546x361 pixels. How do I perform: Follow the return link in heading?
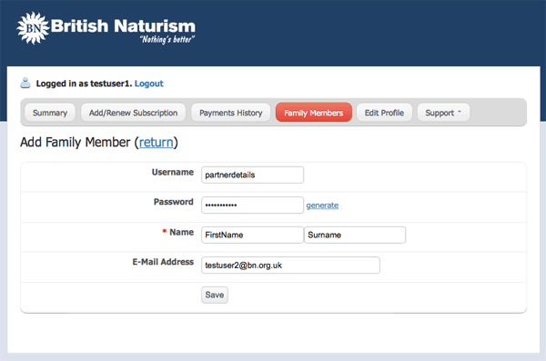tap(156, 143)
